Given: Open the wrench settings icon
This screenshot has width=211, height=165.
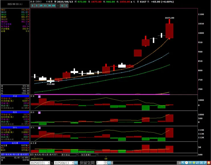Looking at the screenshot, I should tap(205, 163).
